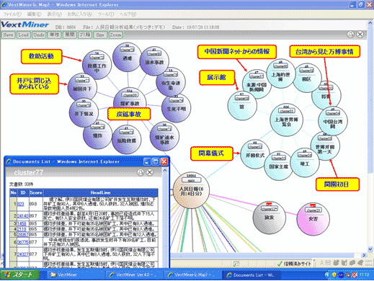Open document ID 823 link

point(21,204)
